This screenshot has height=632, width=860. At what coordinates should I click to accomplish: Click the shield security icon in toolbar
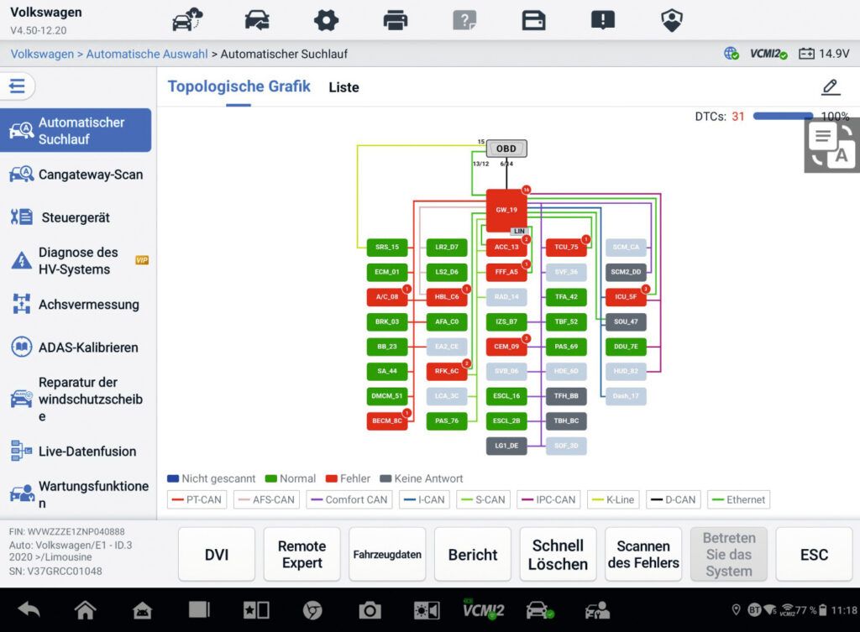pyautogui.click(x=672, y=20)
